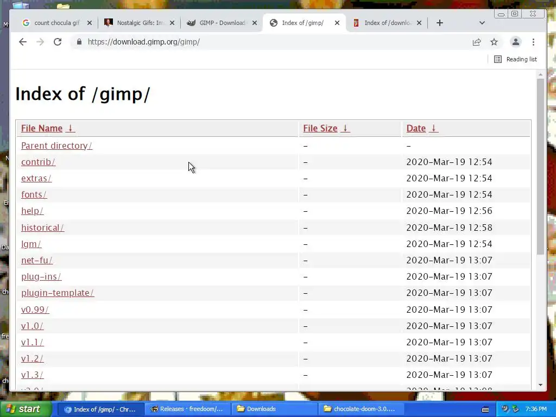This screenshot has height=417, width=556.
Task: Open chocolate-doom-3.0 folder from taskbar
Action: pos(361,409)
